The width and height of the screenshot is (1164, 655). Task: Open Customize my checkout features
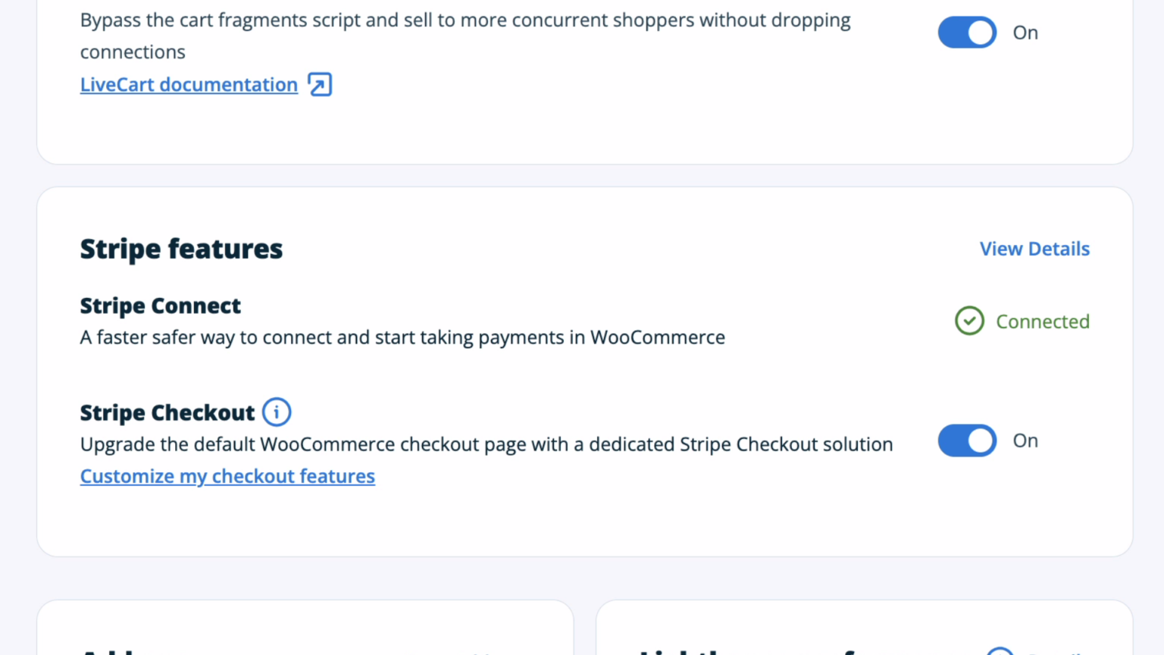[227, 476]
